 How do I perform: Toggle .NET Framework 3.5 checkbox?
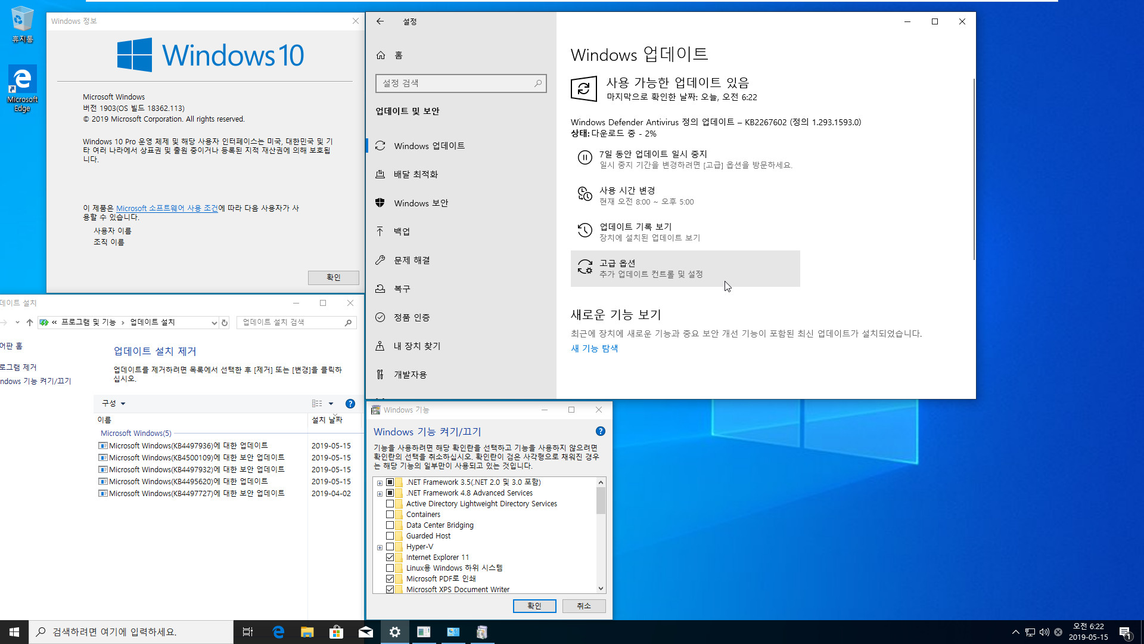390,482
